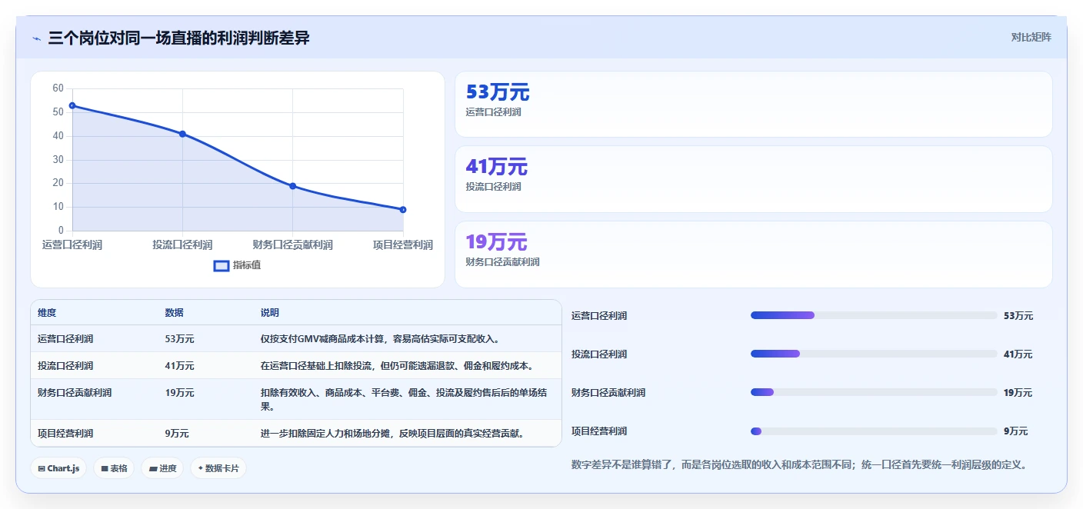Screen dimensions: 1083x509
Task: Click the 维度 column header in the table
Action: (47, 313)
